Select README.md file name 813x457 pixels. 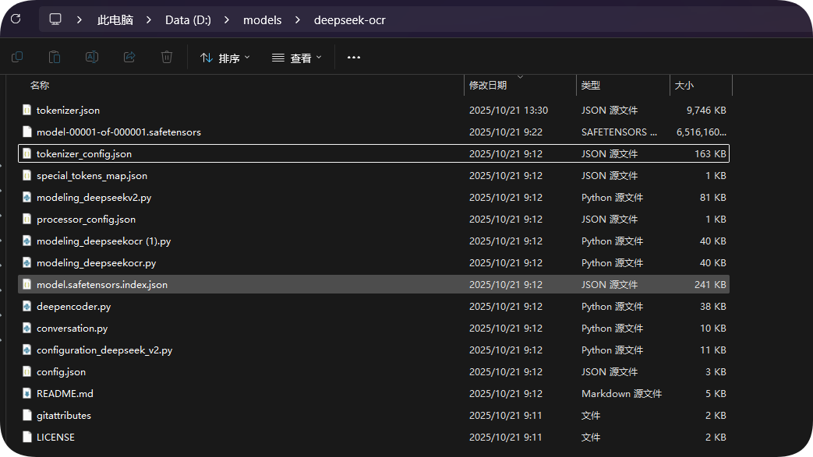point(65,393)
